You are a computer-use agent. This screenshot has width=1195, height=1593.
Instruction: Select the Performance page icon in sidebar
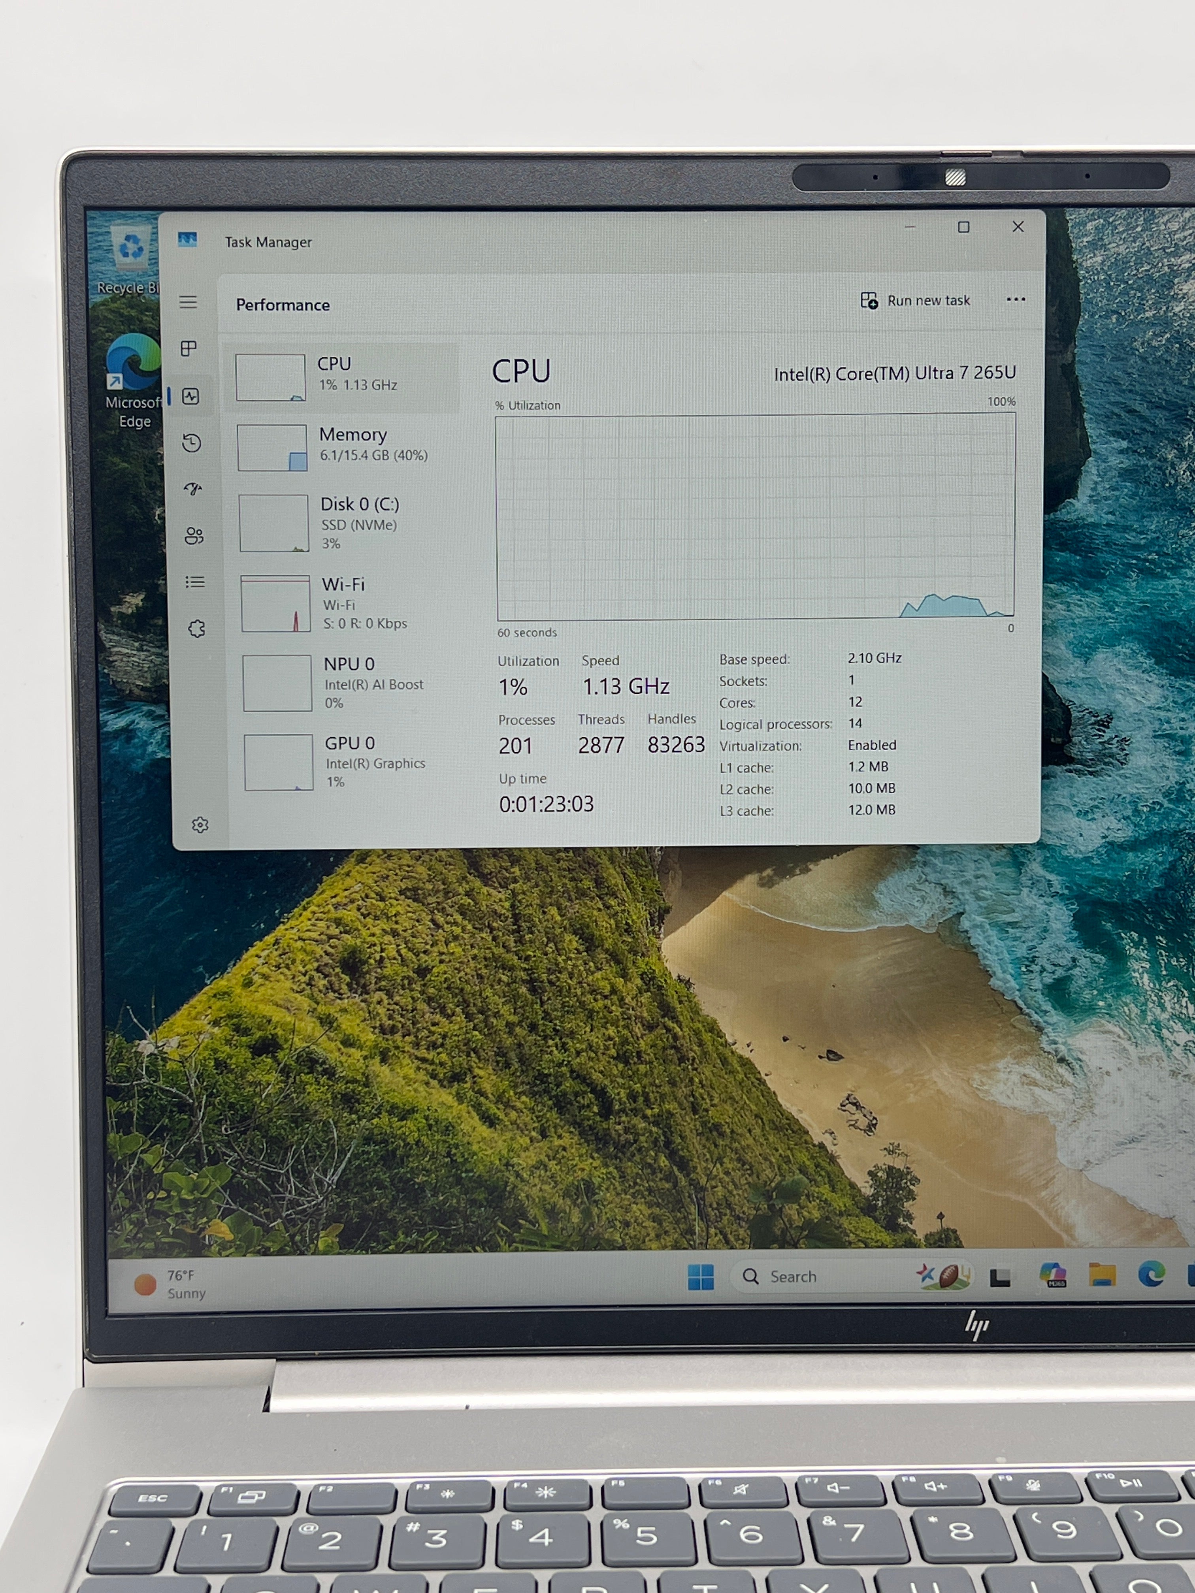point(191,396)
